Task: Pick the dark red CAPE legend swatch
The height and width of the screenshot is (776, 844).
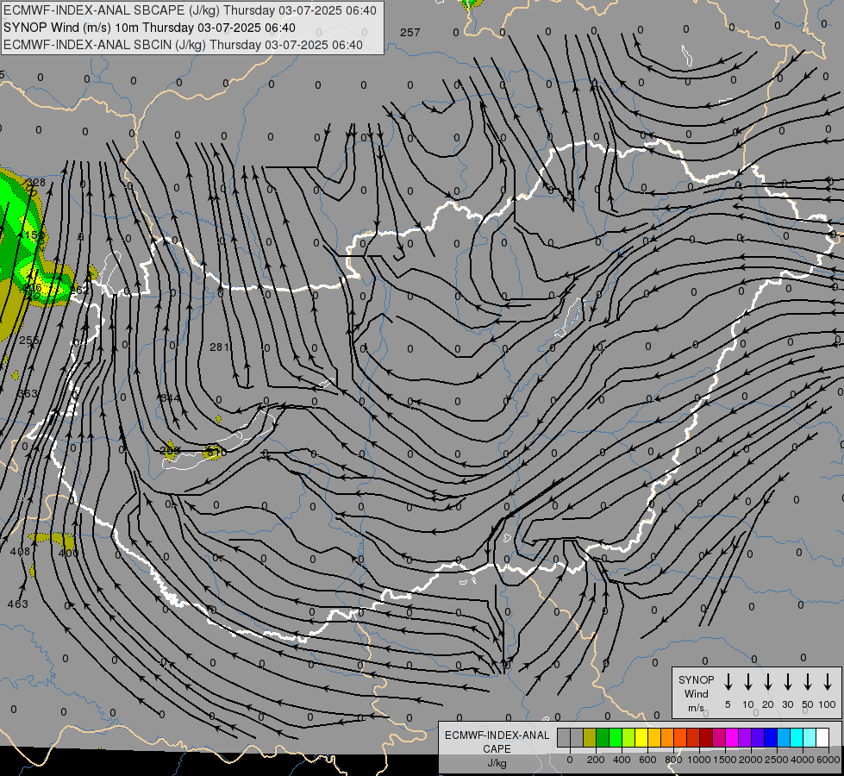Action: point(706,737)
